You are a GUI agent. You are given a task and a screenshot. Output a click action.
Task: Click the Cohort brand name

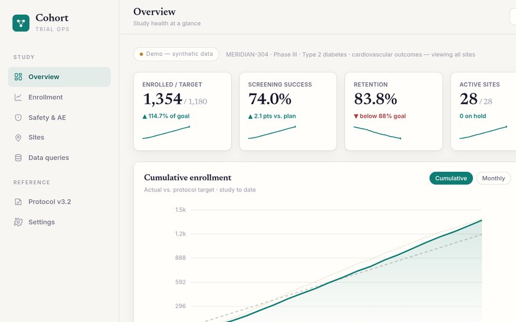coord(52,18)
